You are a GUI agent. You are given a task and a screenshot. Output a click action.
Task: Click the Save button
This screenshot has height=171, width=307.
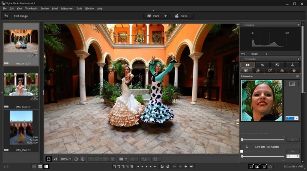(x=181, y=16)
